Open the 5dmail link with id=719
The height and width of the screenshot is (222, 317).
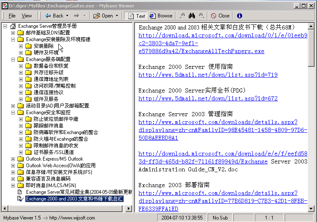pos(208,75)
